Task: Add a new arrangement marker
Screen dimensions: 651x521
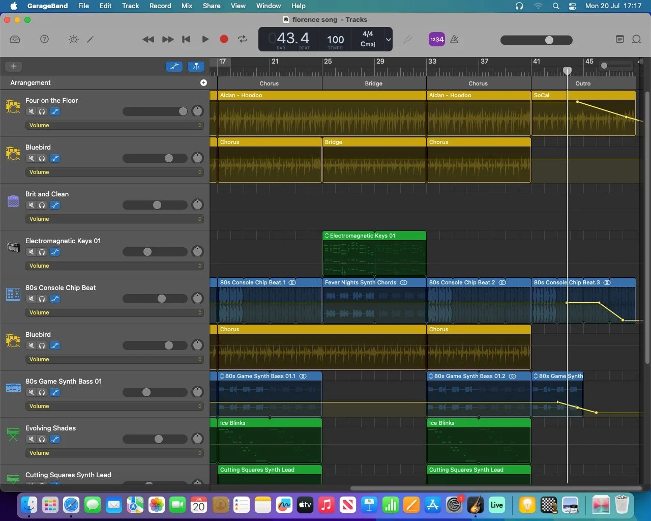Action: coord(204,82)
